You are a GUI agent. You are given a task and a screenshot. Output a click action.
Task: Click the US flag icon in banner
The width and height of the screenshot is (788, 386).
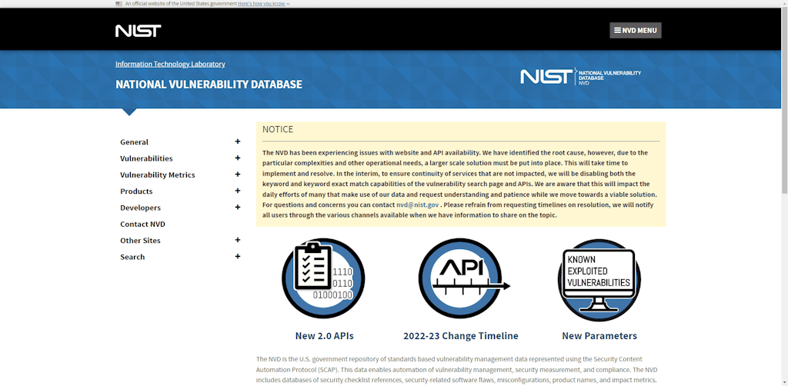[x=119, y=4]
